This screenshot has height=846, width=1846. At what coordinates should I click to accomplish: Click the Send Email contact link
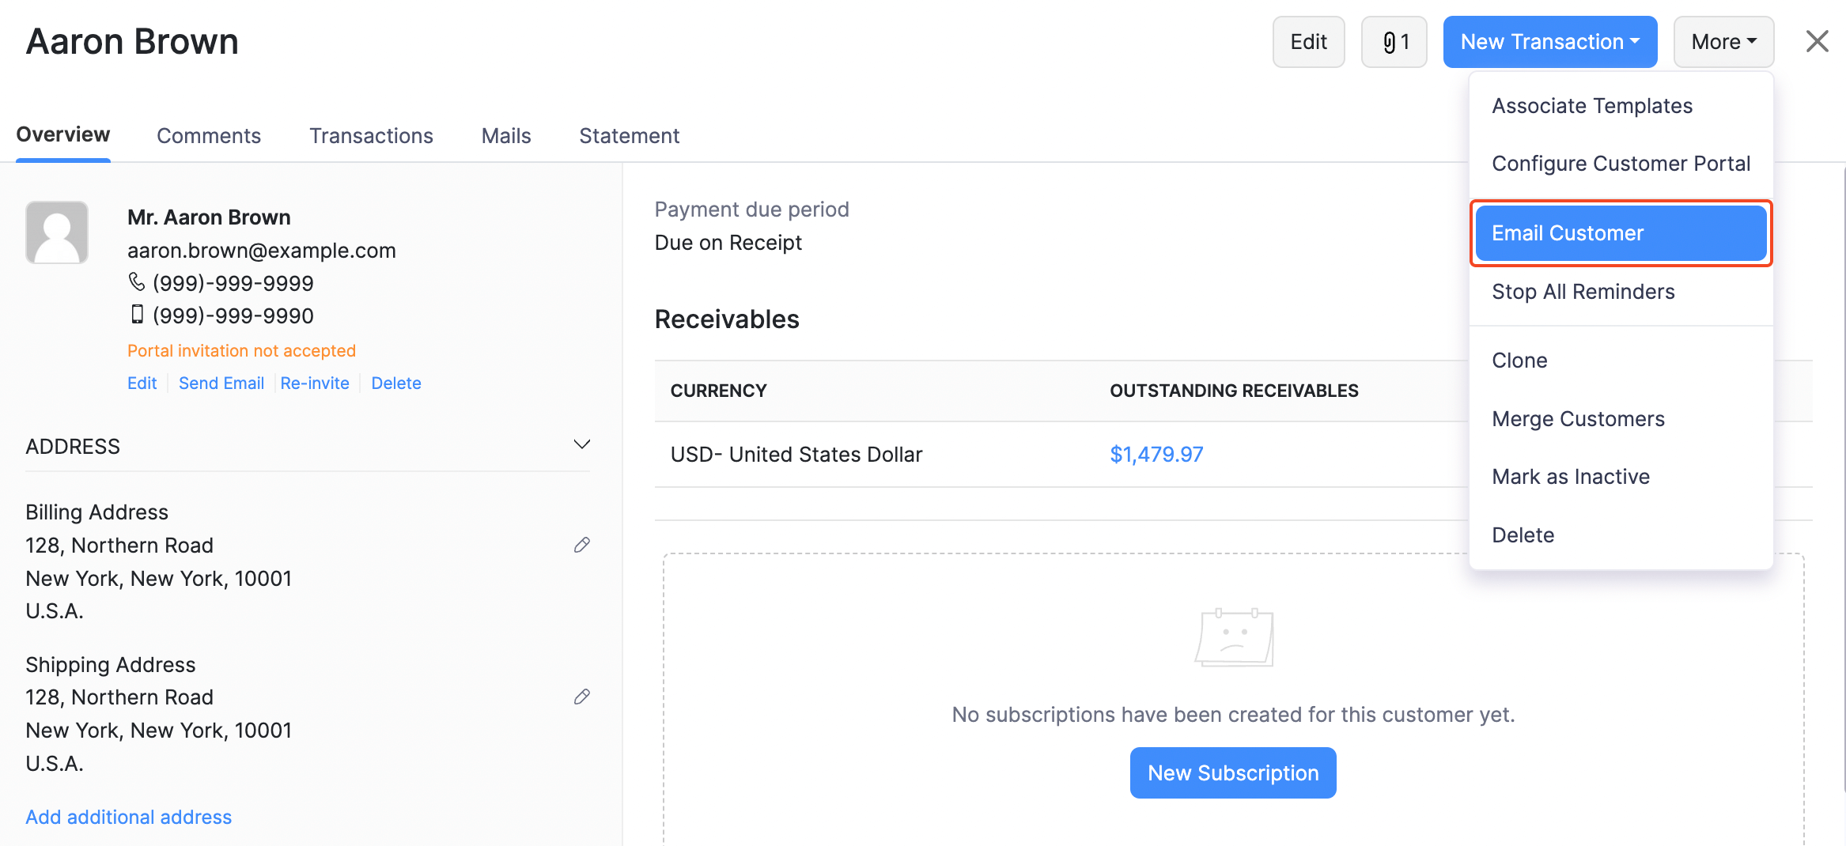point(221,383)
